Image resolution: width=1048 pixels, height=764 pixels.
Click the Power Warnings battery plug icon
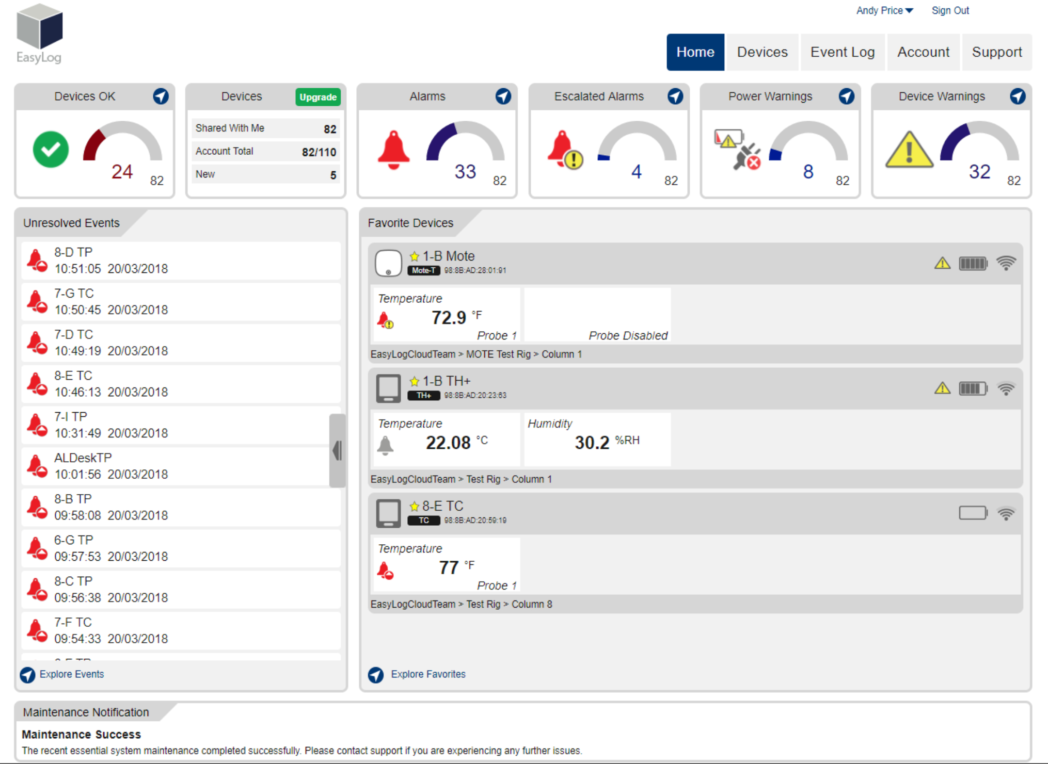pos(738,150)
